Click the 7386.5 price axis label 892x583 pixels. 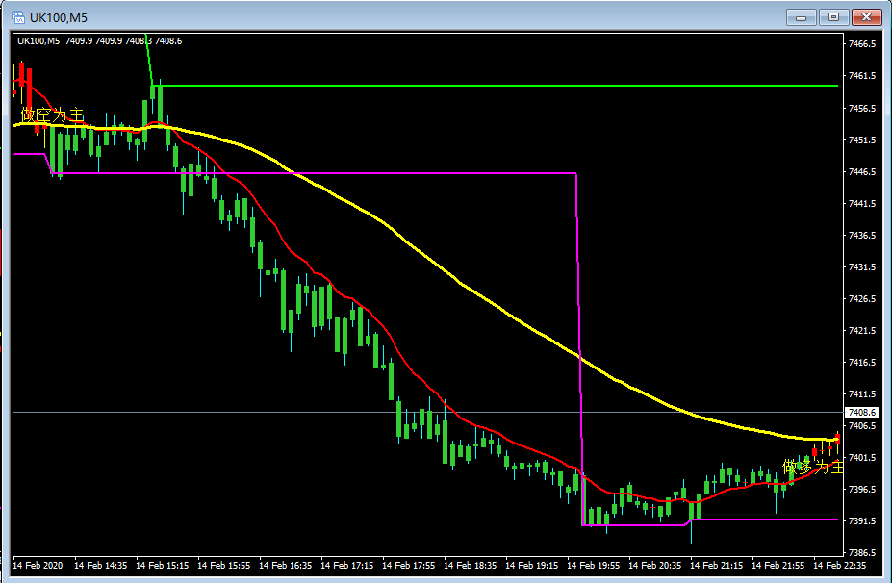click(x=860, y=553)
